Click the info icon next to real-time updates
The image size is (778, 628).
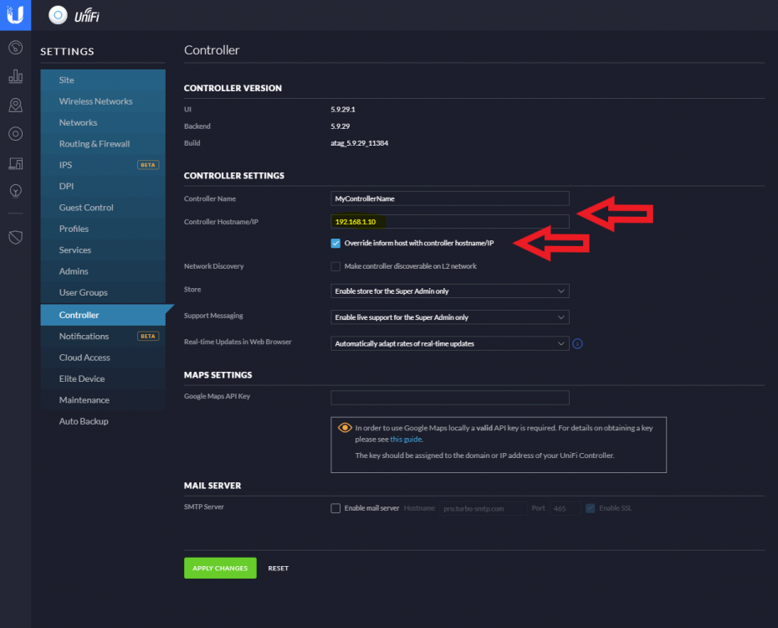(577, 343)
